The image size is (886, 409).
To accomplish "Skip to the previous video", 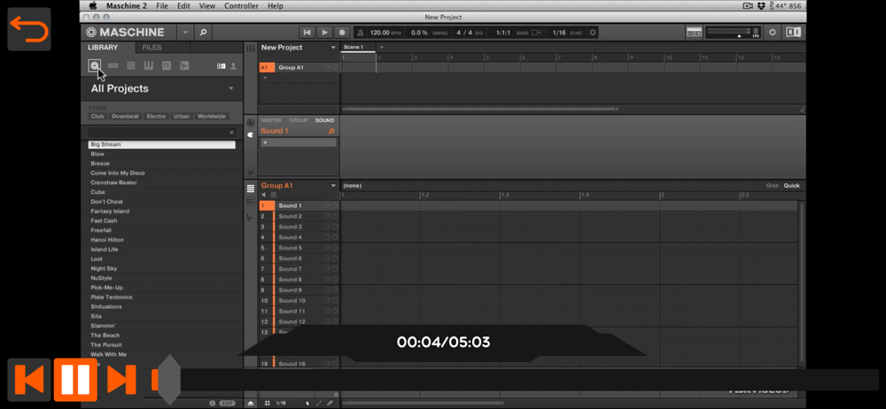I will (29, 380).
